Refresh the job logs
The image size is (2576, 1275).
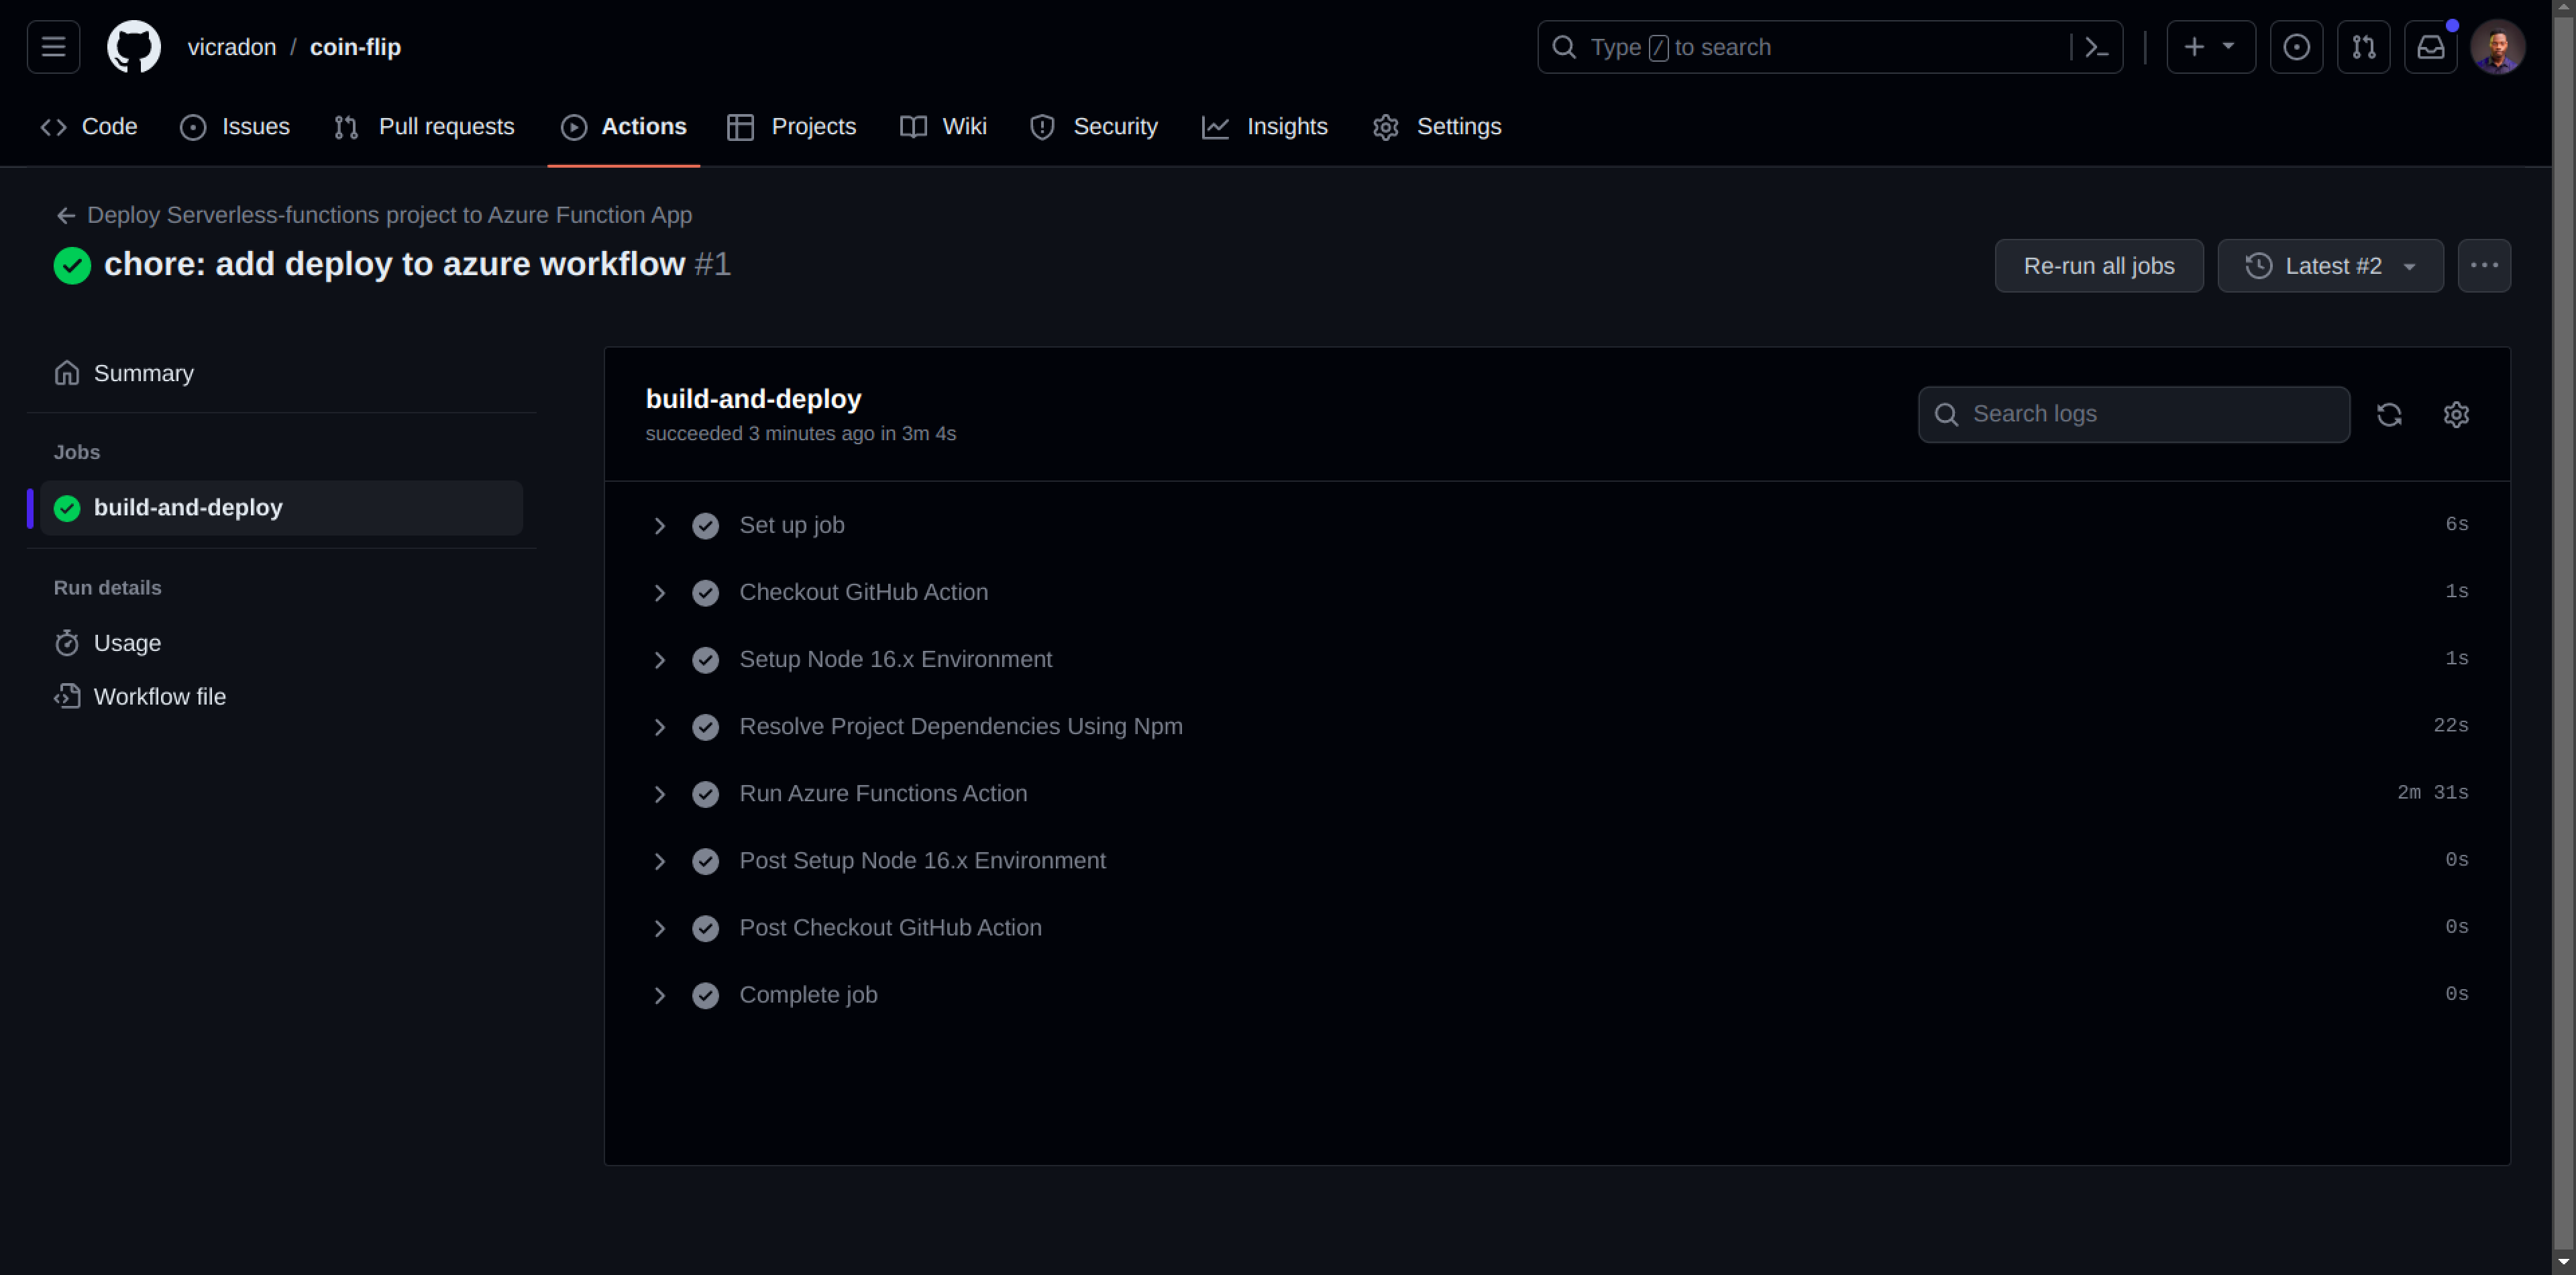[x=2389, y=415]
